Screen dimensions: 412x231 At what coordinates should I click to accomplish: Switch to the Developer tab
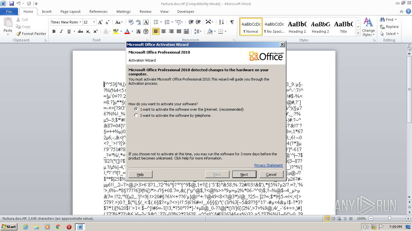(x=186, y=12)
